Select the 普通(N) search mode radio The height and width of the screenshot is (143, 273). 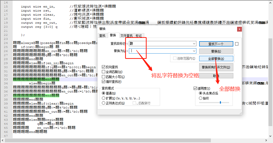(103, 93)
